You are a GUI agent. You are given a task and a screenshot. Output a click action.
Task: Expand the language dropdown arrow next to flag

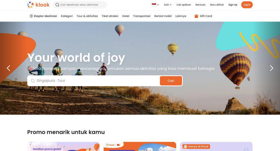[x=158, y=5]
